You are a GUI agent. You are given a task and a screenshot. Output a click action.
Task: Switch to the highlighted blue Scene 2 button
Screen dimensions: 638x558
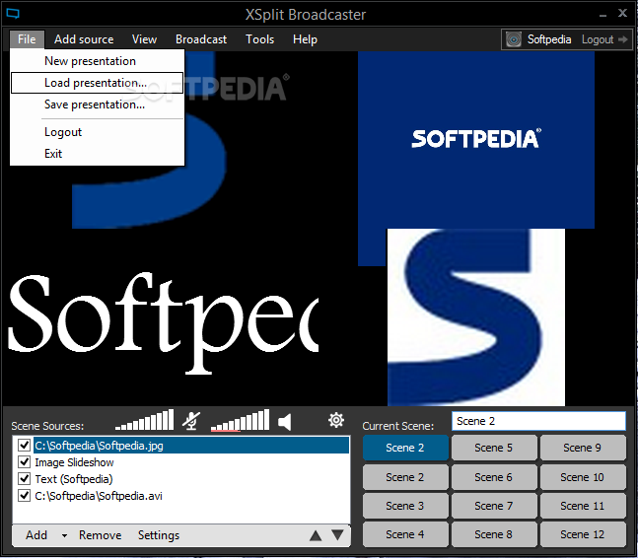click(405, 448)
